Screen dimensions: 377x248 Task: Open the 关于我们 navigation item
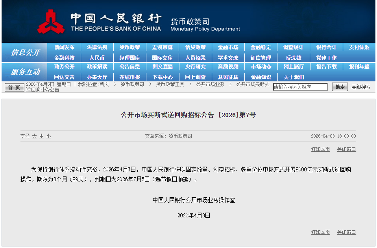(x=293, y=77)
